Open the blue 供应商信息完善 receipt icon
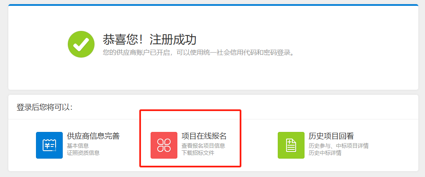 [x=49, y=145]
